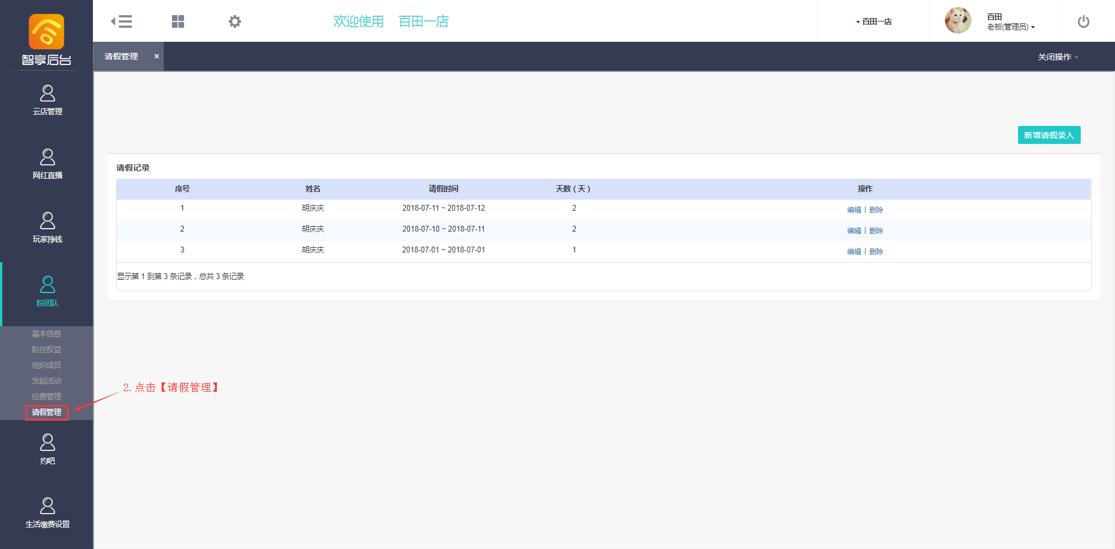The height and width of the screenshot is (549, 1115).
Task: Select date range 2018-07-10 ~ 2018-07-11
Action: tap(444, 229)
